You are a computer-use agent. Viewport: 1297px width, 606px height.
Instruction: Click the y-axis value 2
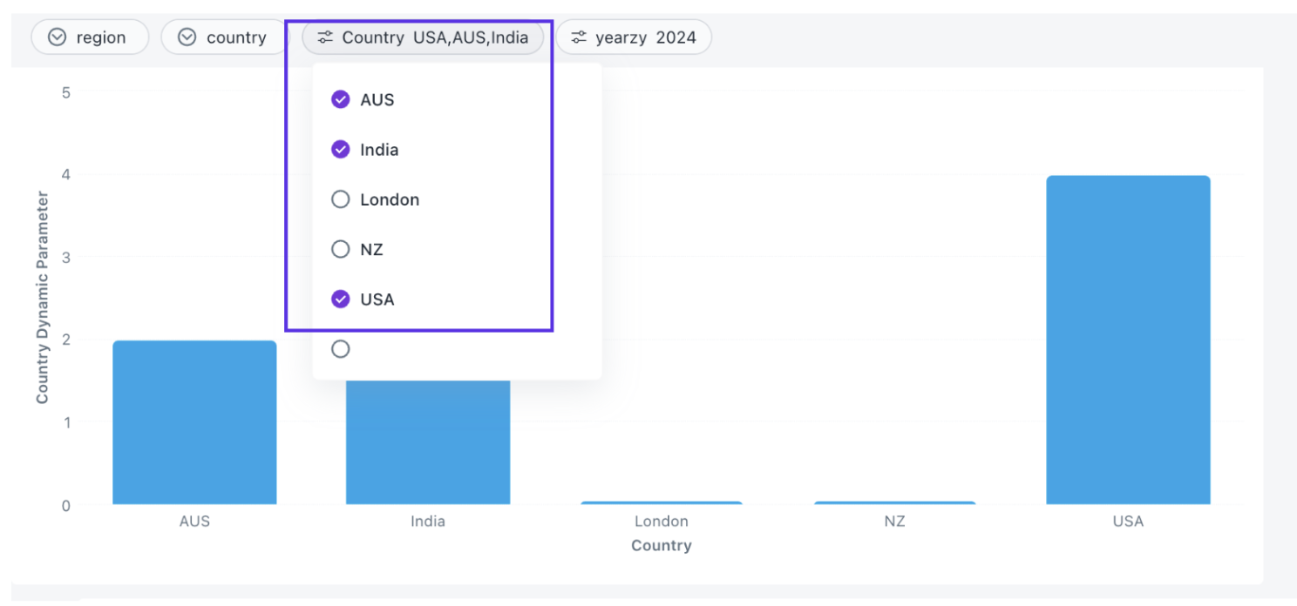click(66, 340)
